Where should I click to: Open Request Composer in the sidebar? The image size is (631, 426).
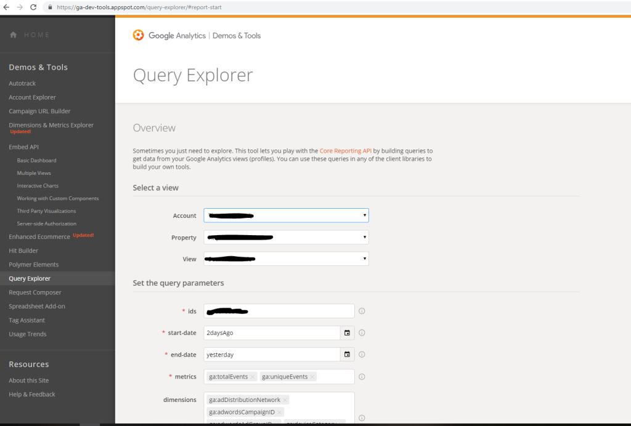35,292
